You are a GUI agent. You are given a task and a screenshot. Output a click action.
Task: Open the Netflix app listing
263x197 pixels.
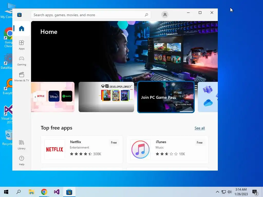(82, 150)
